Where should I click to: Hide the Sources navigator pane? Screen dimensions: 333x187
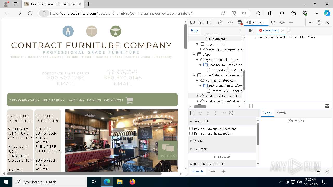[x=251, y=30]
